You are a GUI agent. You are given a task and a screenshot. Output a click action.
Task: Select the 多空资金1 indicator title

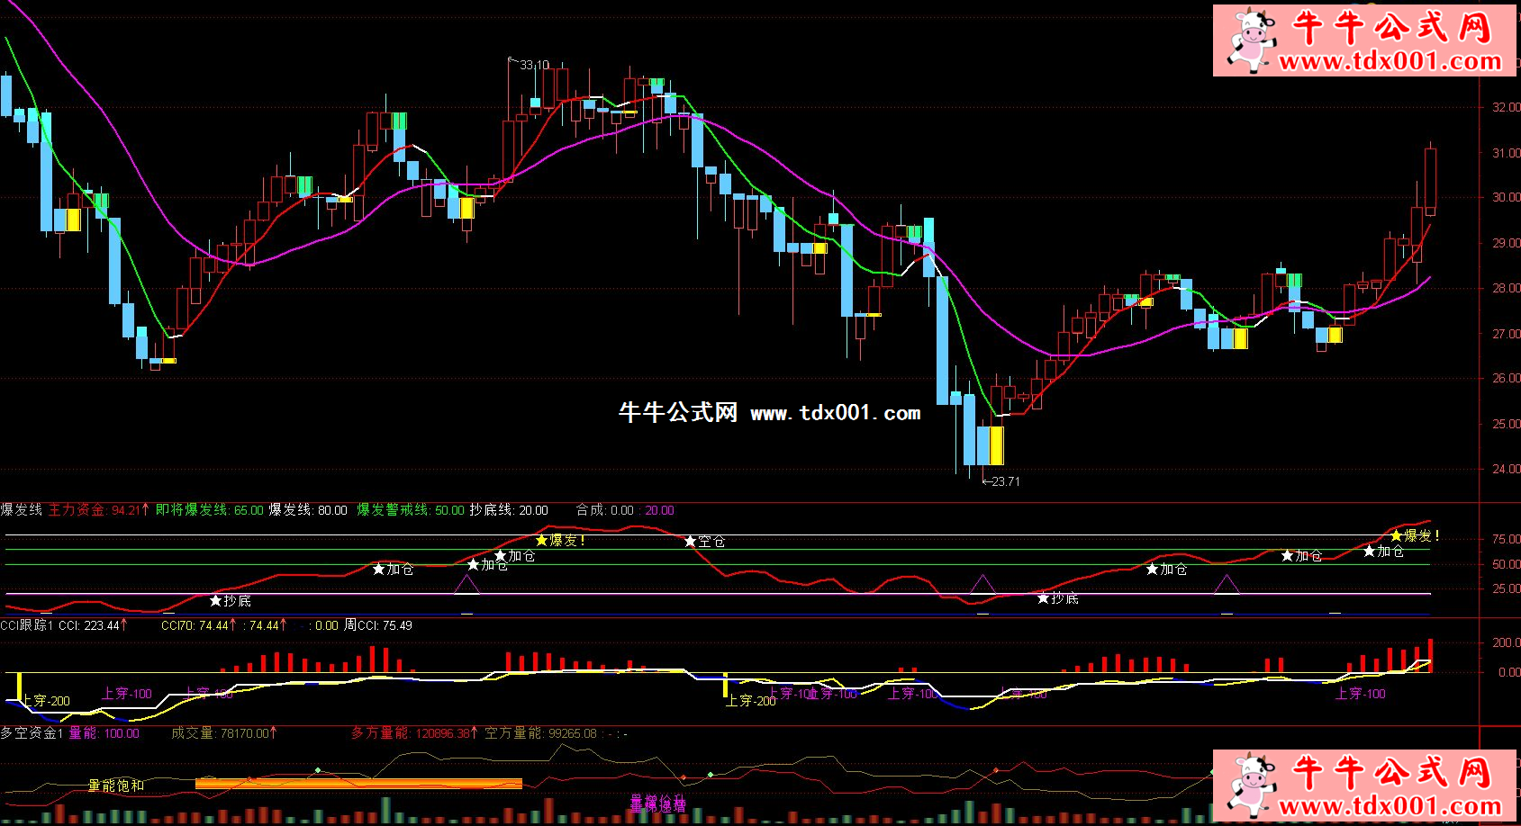pos(32,733)
